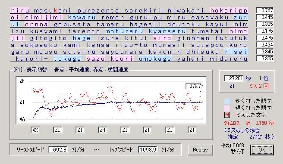283x164 pixels.
Task: Click the last line time field 3.305
Action: [265, 59]
